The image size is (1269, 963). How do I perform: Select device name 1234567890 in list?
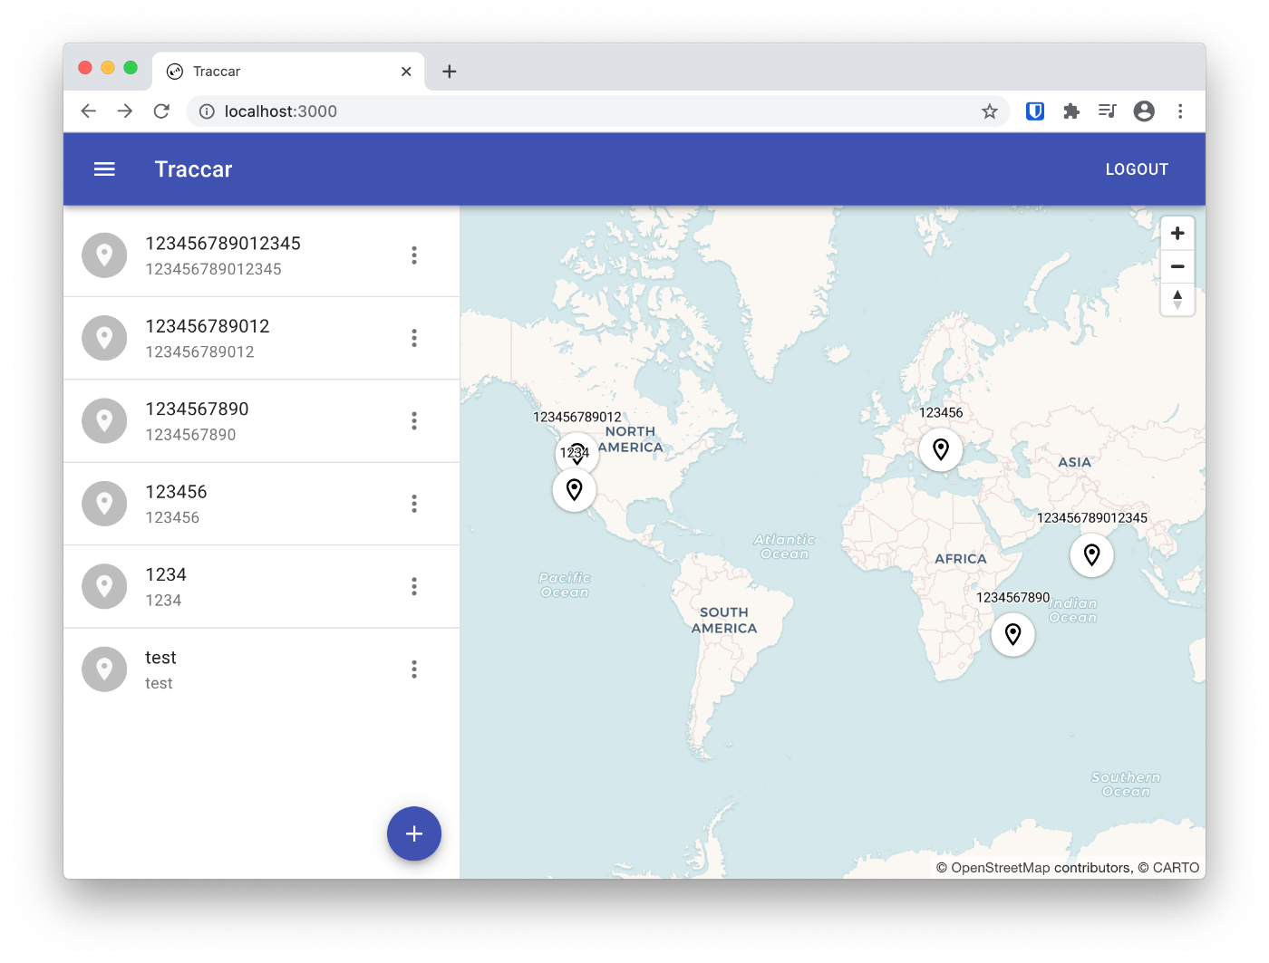click(x=197, y=409)
